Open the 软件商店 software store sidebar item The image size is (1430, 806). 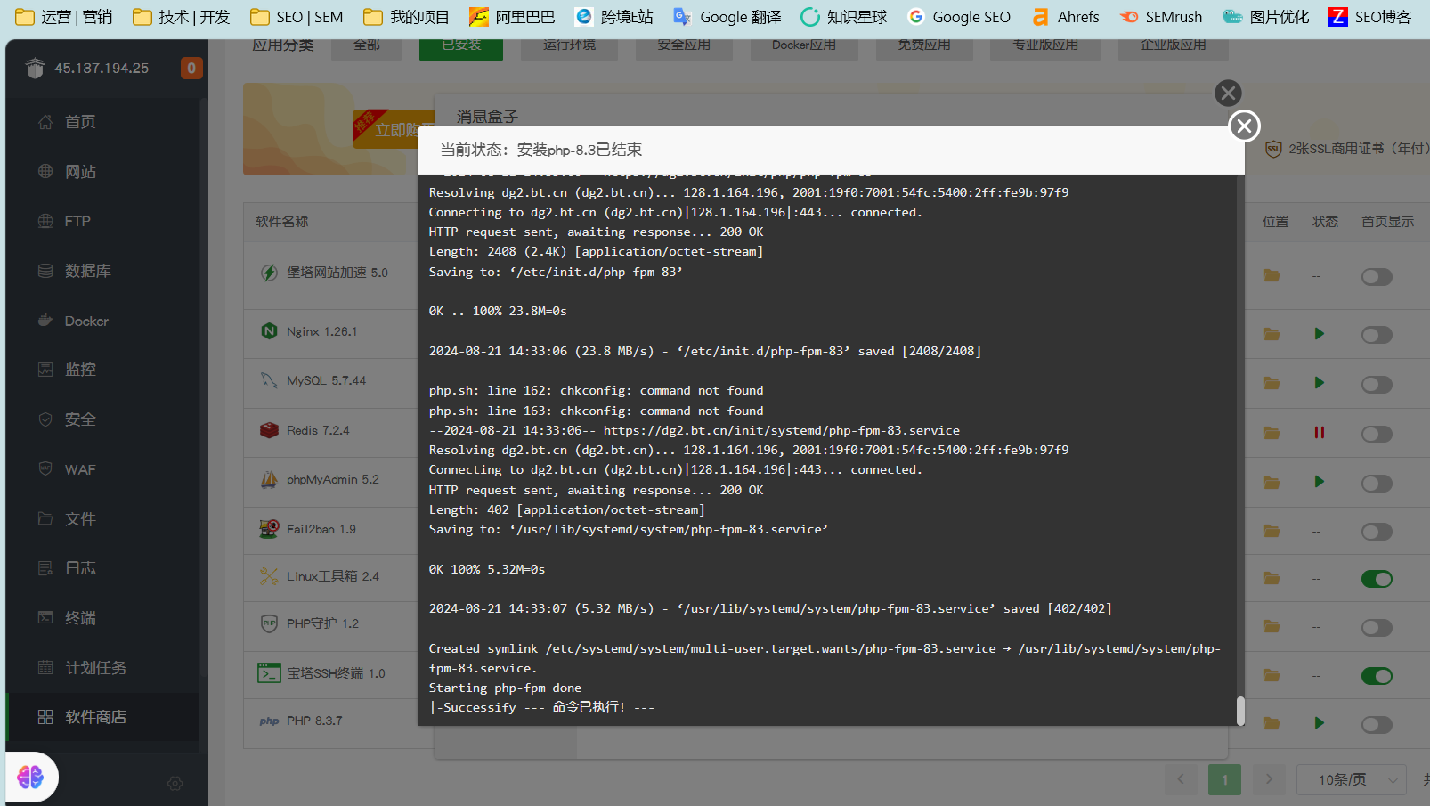(x=102, y=717)
